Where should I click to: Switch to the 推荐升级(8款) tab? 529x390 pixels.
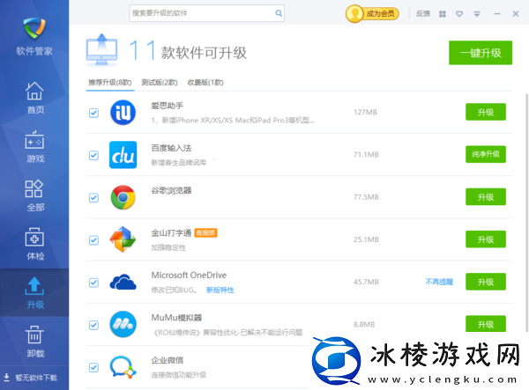click(x=110, y=83)
